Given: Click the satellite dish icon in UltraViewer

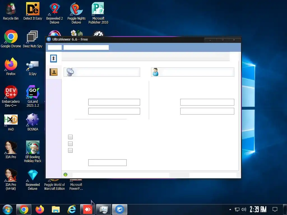Looking at the screenshot, I should pyautogui.click(x=70, y=72).
